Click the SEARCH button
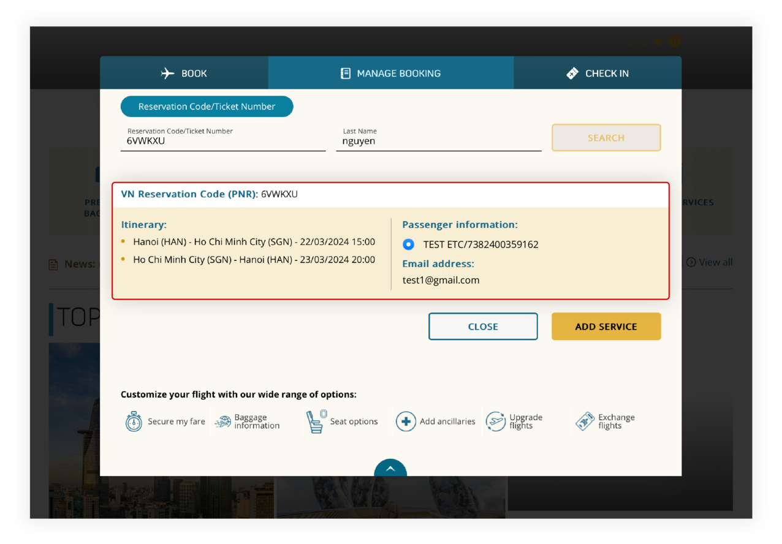782x544 pixels. pyautogui.click(x=605, y=137)
